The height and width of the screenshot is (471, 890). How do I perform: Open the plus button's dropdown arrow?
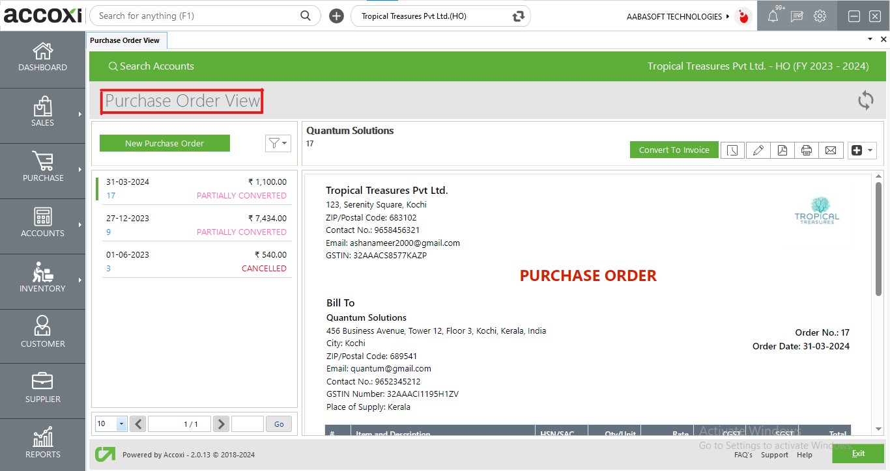pyautogui.click(x=869, y=150)
